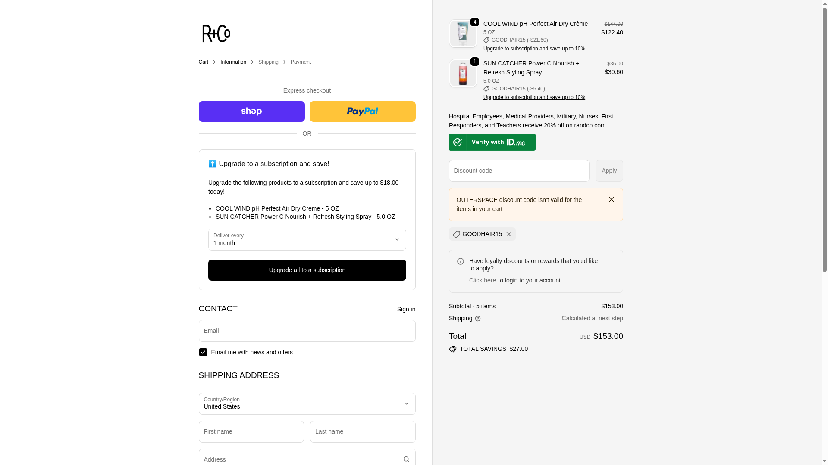
Task: Click the COOL WIND product thumbnail
Action: point(463,34)
